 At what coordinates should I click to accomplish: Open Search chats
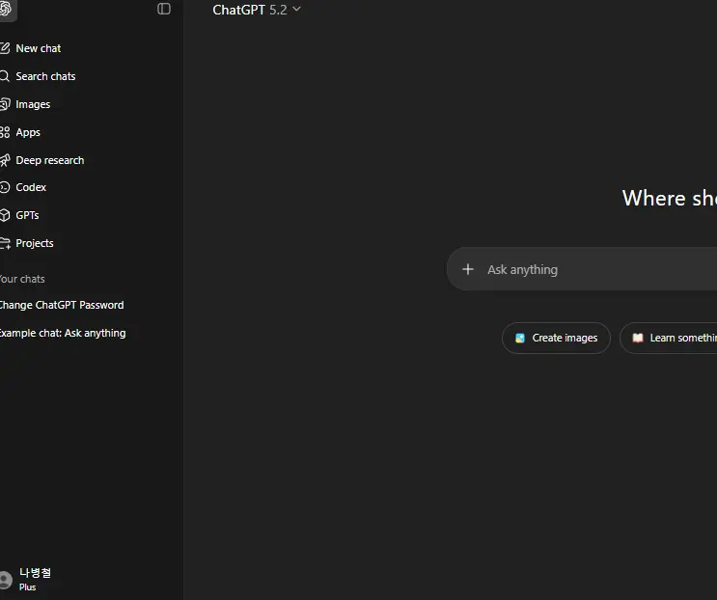click(45, 76)
